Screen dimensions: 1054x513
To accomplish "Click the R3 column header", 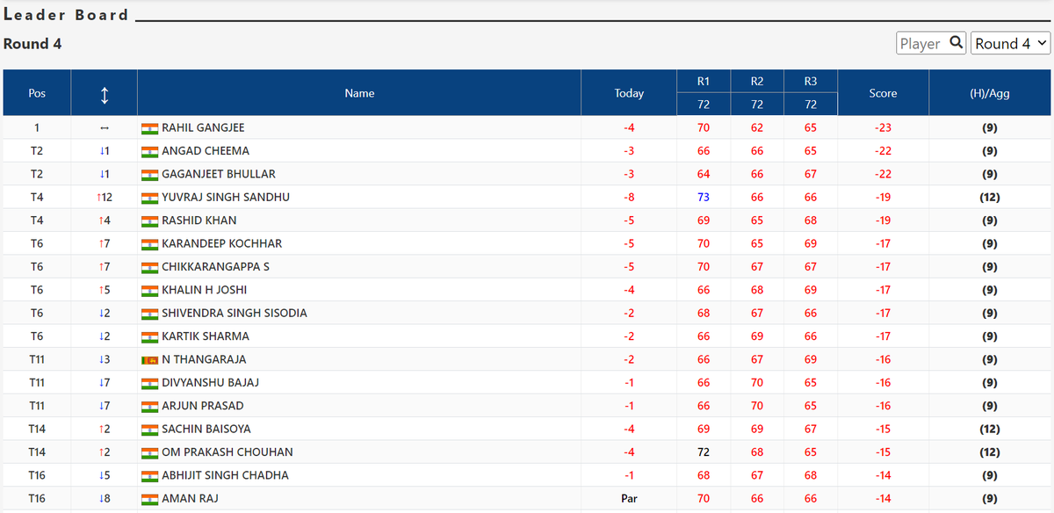I will click(x=811, y=82).
